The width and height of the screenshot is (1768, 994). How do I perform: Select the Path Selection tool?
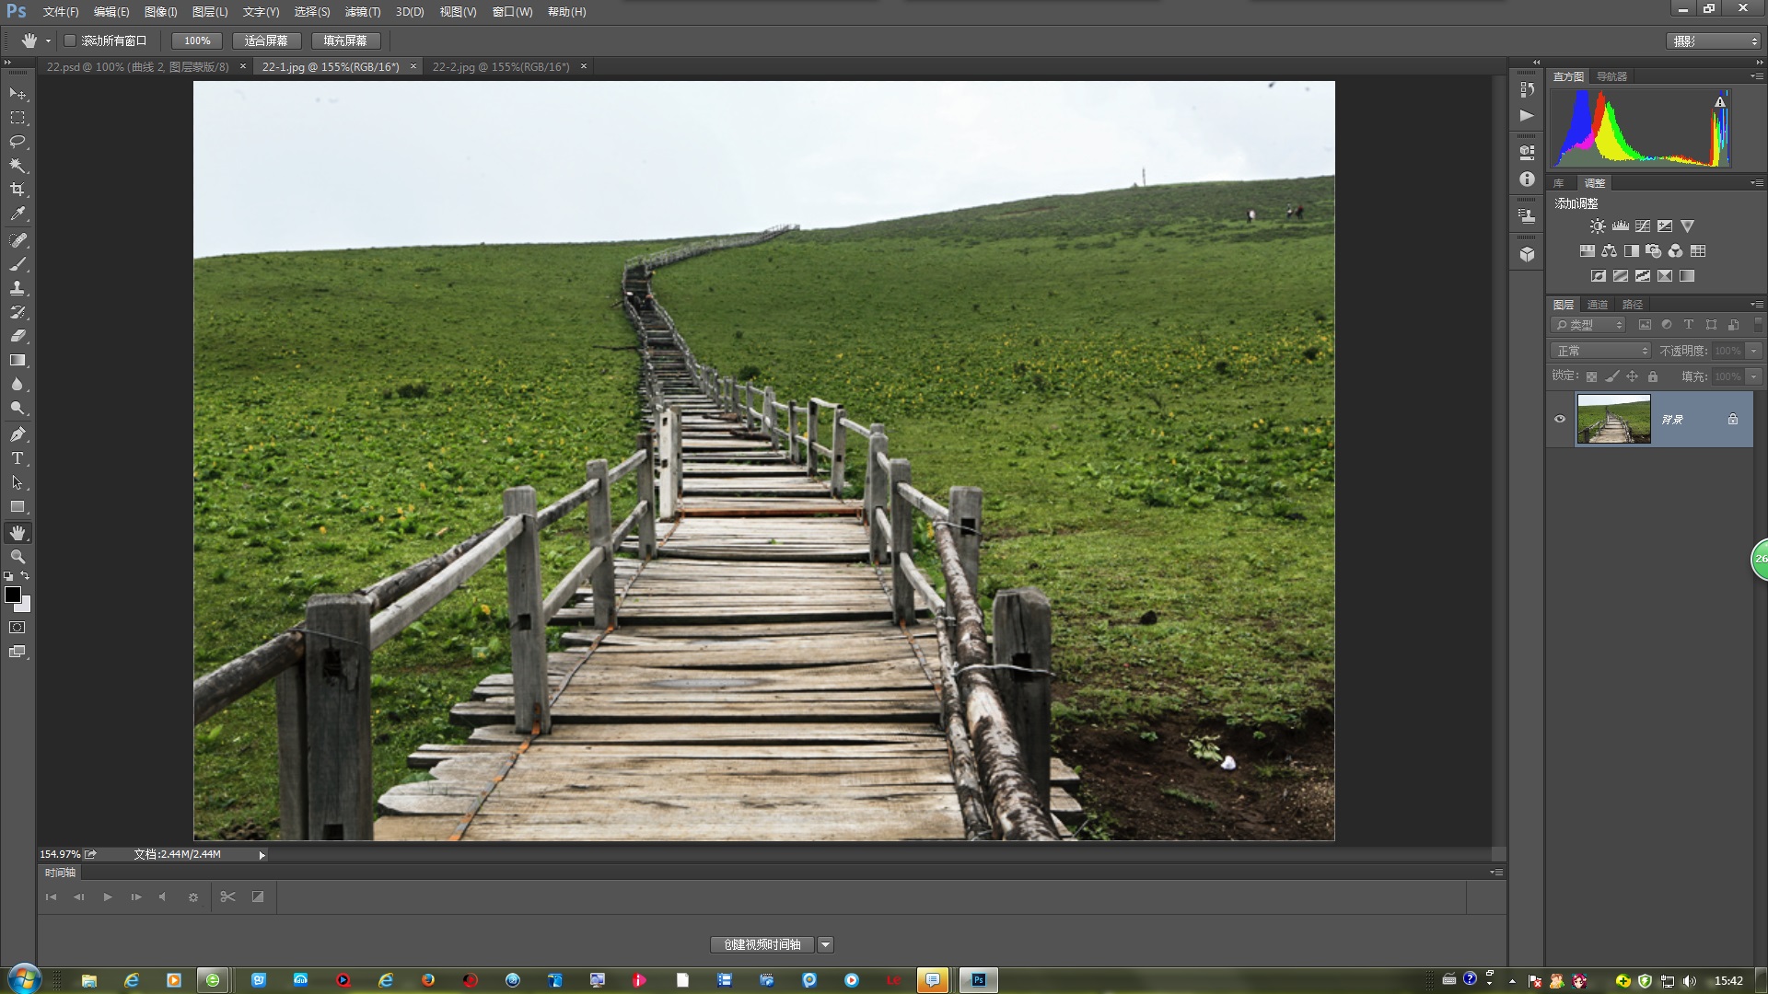click(17, 482)
